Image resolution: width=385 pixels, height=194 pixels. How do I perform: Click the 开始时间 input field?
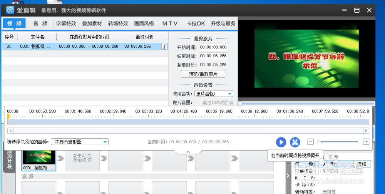point(214,47)
